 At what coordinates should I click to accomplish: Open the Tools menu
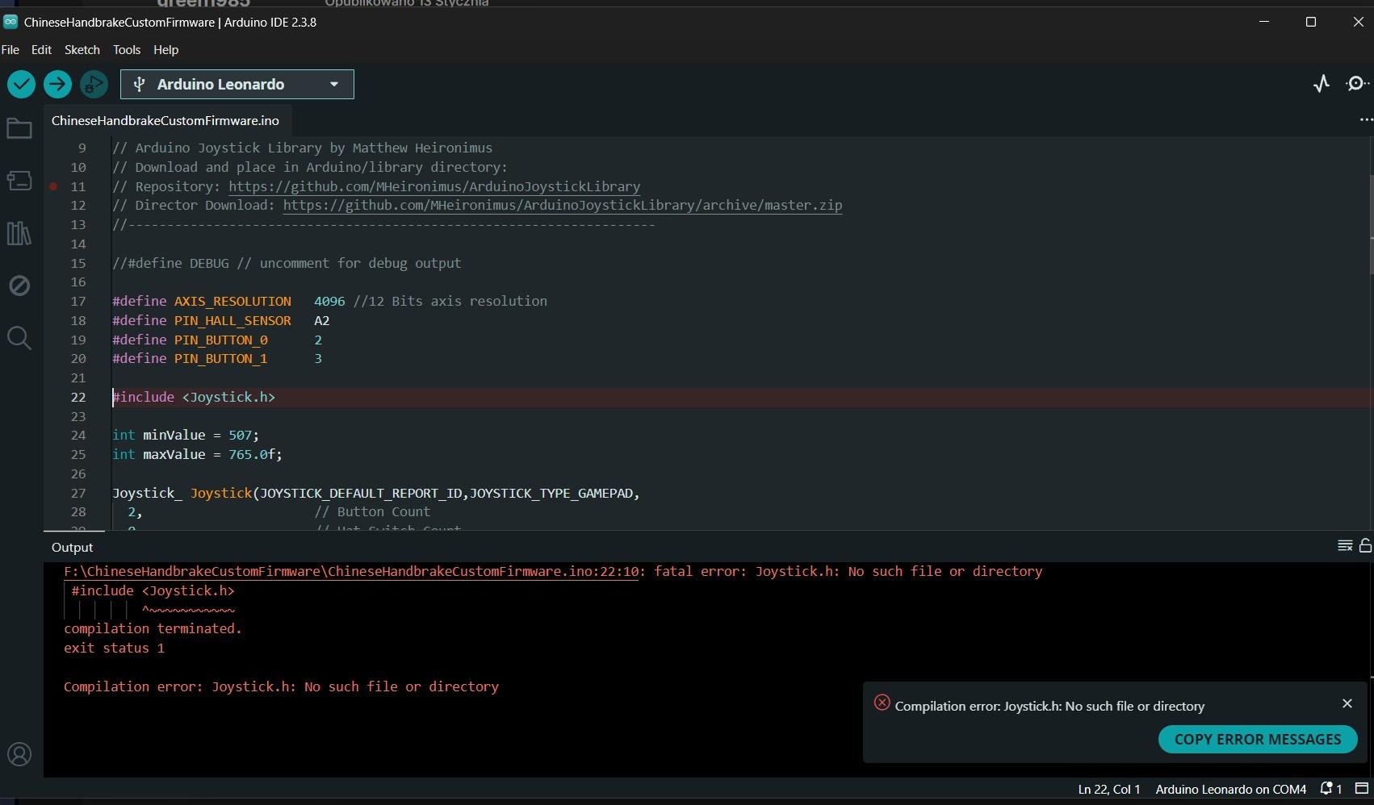tap(127, 50)
